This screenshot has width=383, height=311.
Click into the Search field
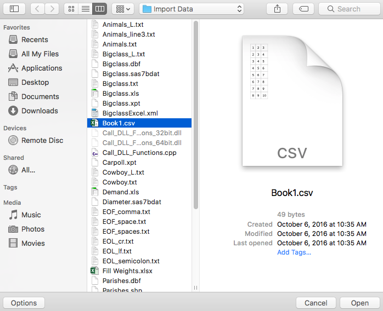point(350,9)
